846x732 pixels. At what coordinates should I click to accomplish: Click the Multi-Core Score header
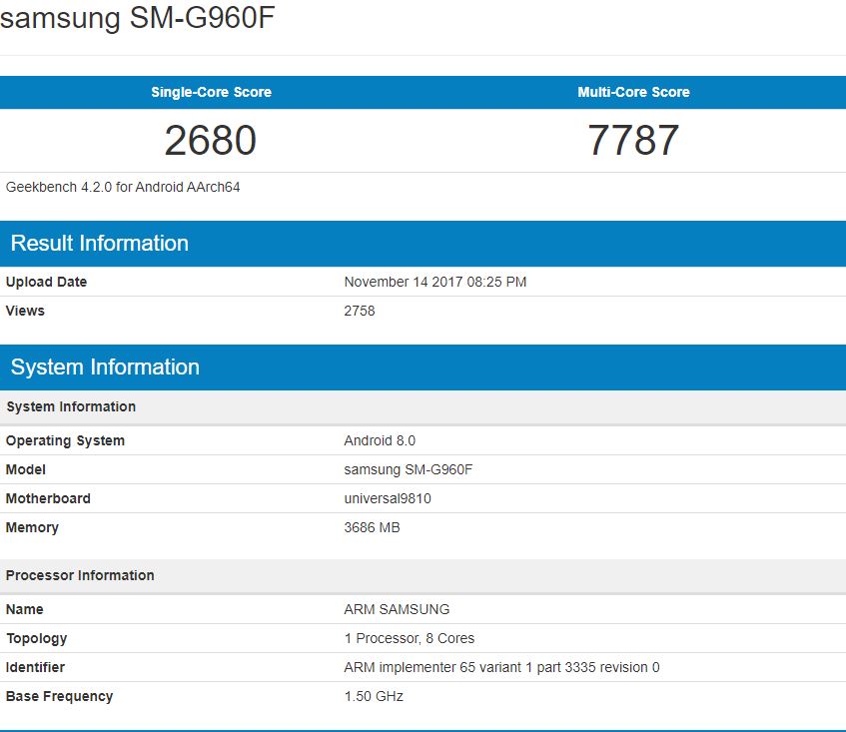(x=633, y=92)
